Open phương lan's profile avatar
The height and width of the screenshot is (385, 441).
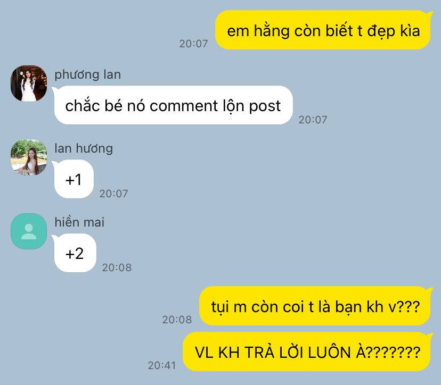click(29, 83)
